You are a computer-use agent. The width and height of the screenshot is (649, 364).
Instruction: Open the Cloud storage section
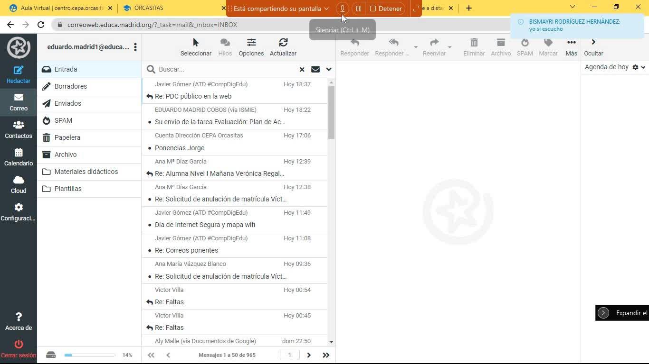coord(19,184)
